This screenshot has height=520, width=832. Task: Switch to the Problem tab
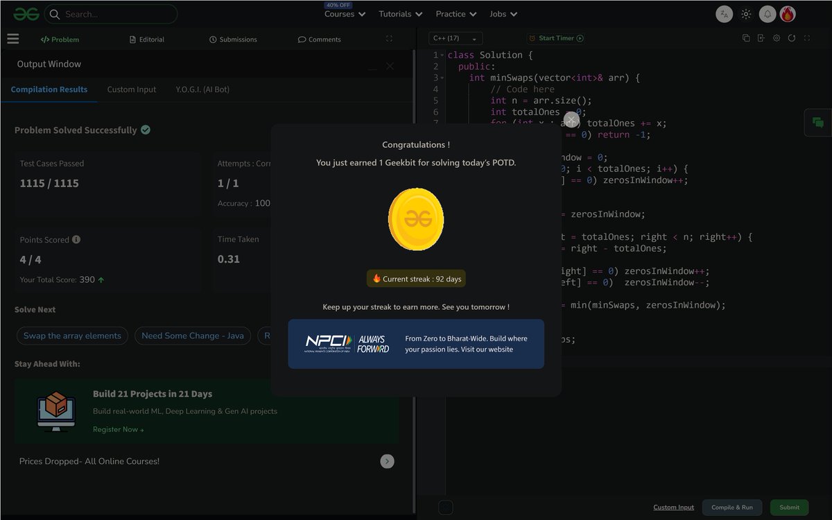point(60,40)
